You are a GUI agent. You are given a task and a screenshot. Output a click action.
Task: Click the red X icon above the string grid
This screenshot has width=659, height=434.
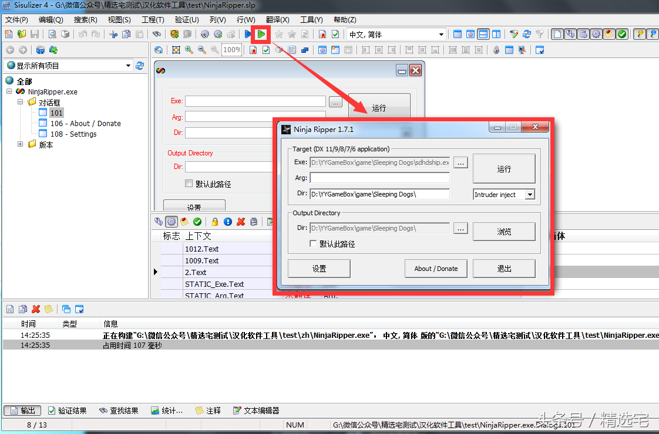click(x=241, y=222)
